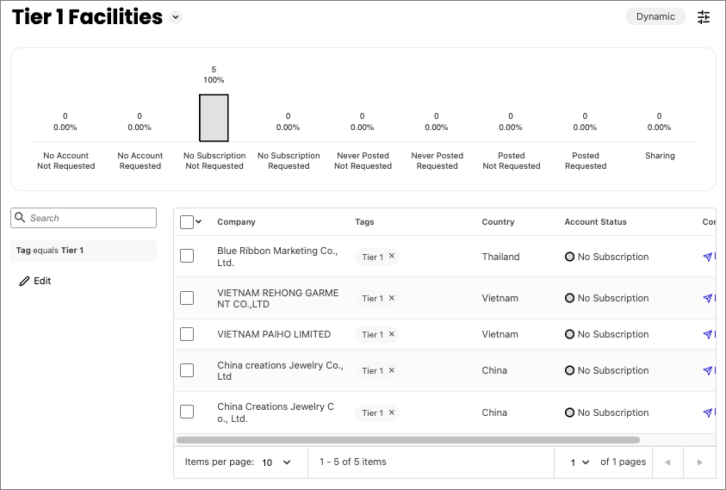Go to the previous page arrow

point(667,462)
